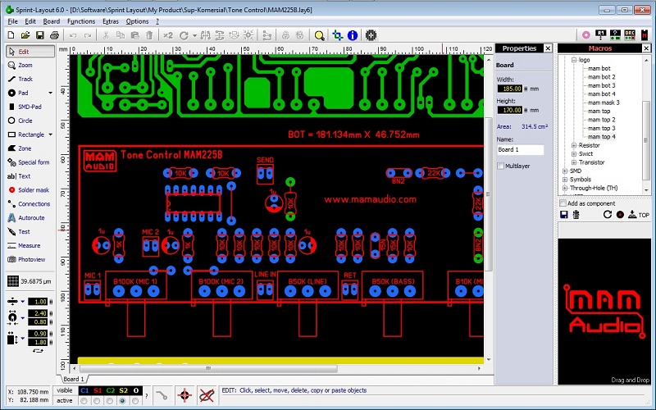The width and height of the screenshot is (656, 410).
Task: Click the board Name input field
Action: 521,150
